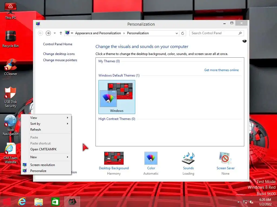Open the Screen Saver settings icon
277x207 pixels.
pos(225,158)
